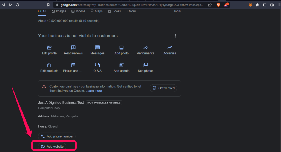Open the See photos icon
The image size is (281, 152).
coord(145,65)
